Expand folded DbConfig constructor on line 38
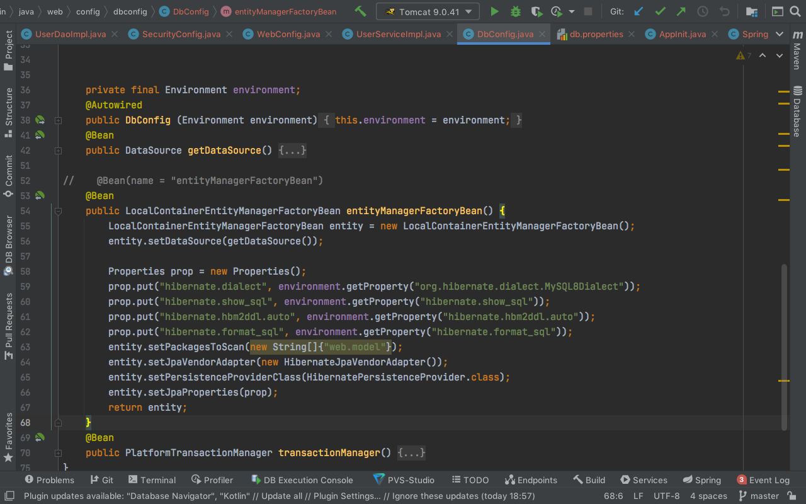Viewport: 806px width, 504px height. tap(58, 120)
